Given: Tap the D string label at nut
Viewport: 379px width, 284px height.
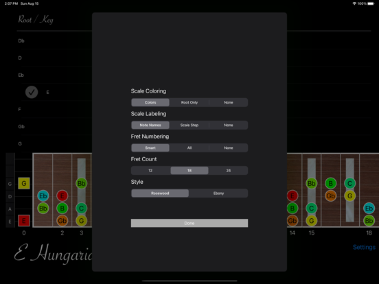Looking at the screenshot, I should click(10, 197).
